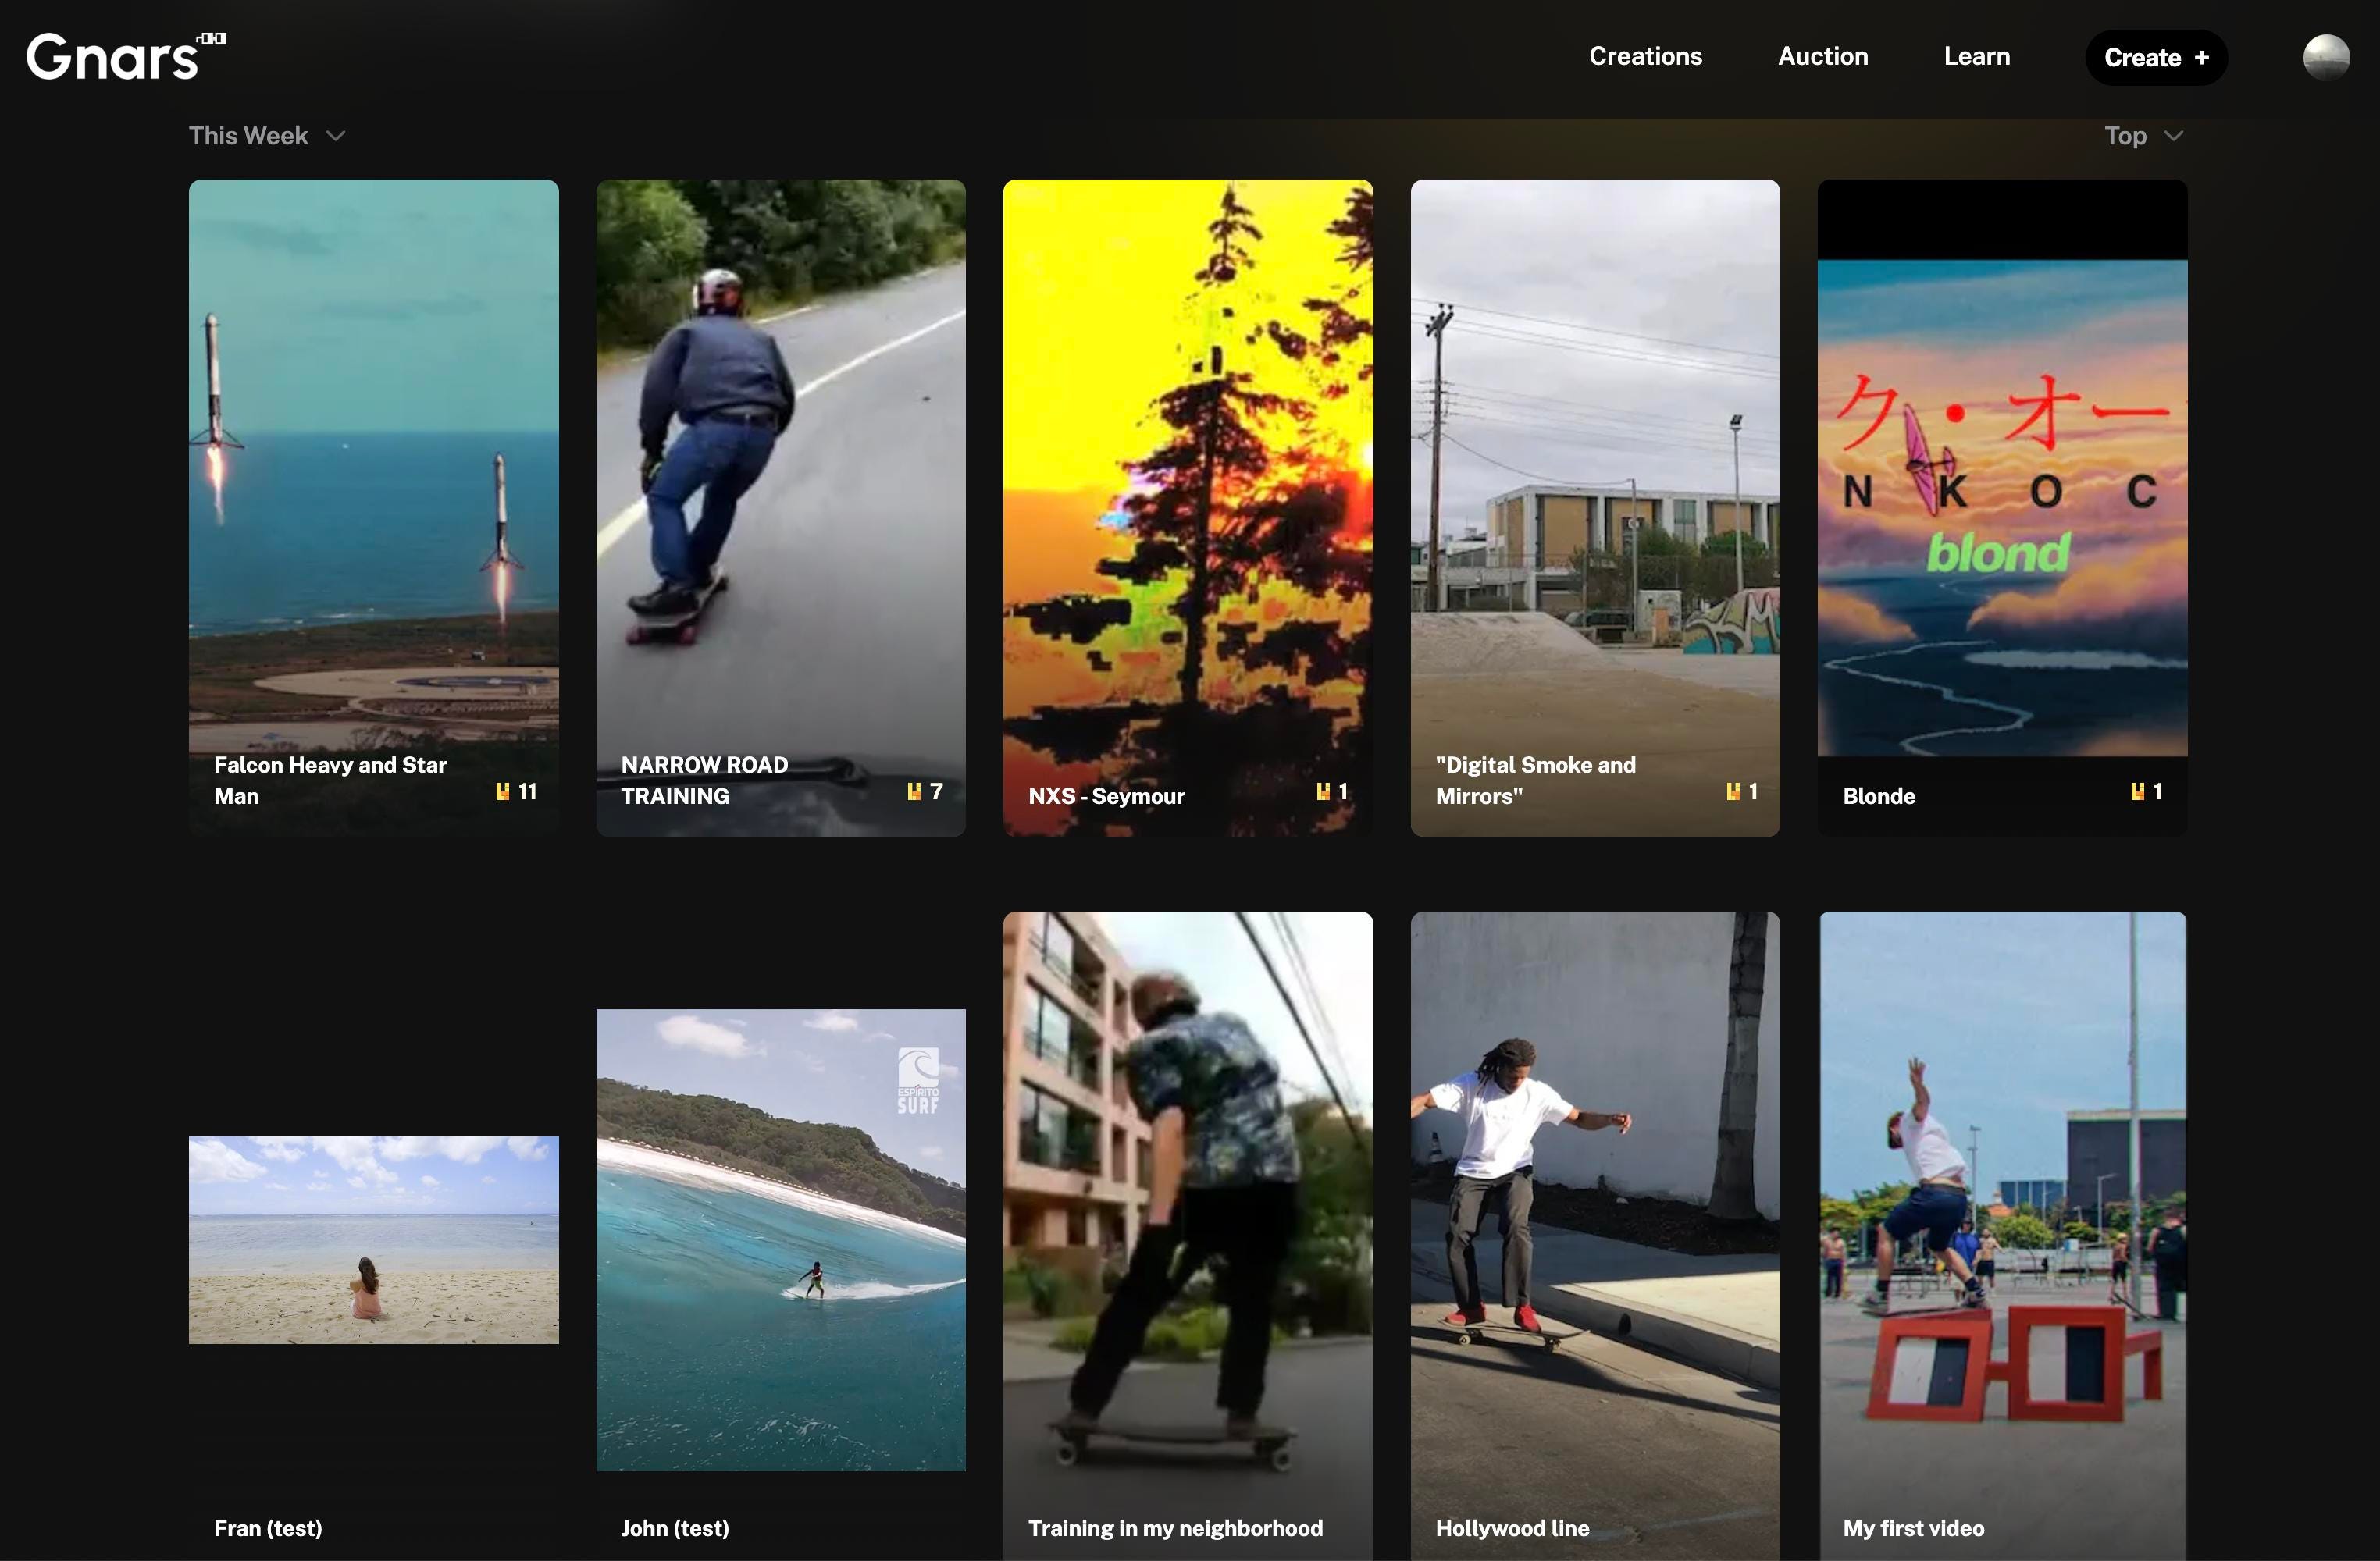This screenshot has height=1561, width=2380.
Task: Click the 'My first video' title
Action: point(1913,1528)
